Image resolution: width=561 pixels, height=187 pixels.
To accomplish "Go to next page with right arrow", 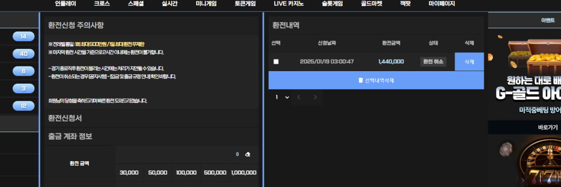I will tap(315, 97).
